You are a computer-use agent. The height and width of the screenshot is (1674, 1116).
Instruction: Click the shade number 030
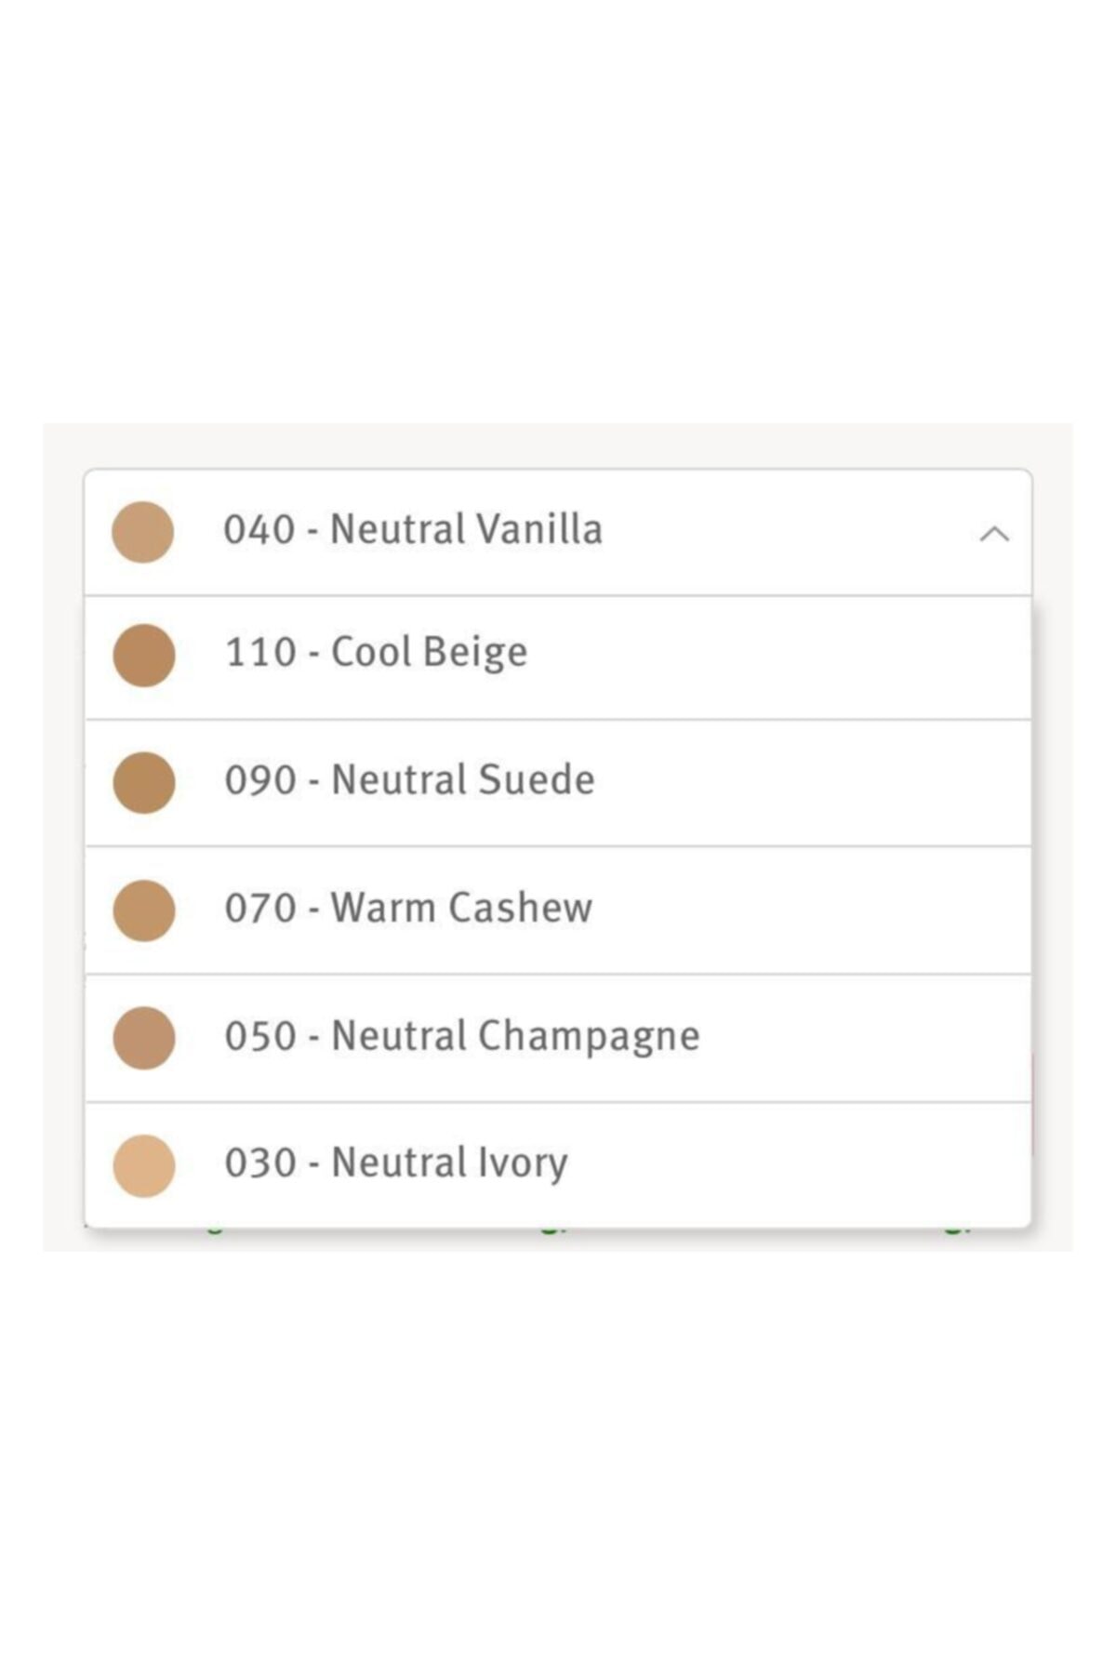[x=260, y=1163]
